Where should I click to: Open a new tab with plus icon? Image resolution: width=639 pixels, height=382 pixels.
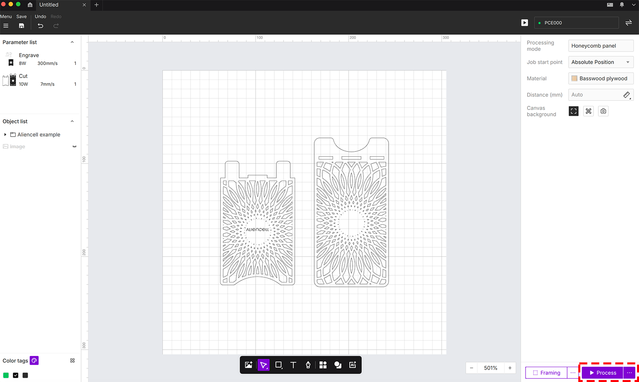tap(96, 5)
